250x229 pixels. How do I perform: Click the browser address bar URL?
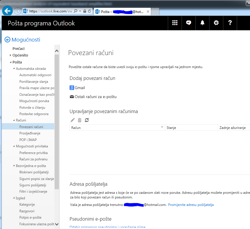point(51,11)
